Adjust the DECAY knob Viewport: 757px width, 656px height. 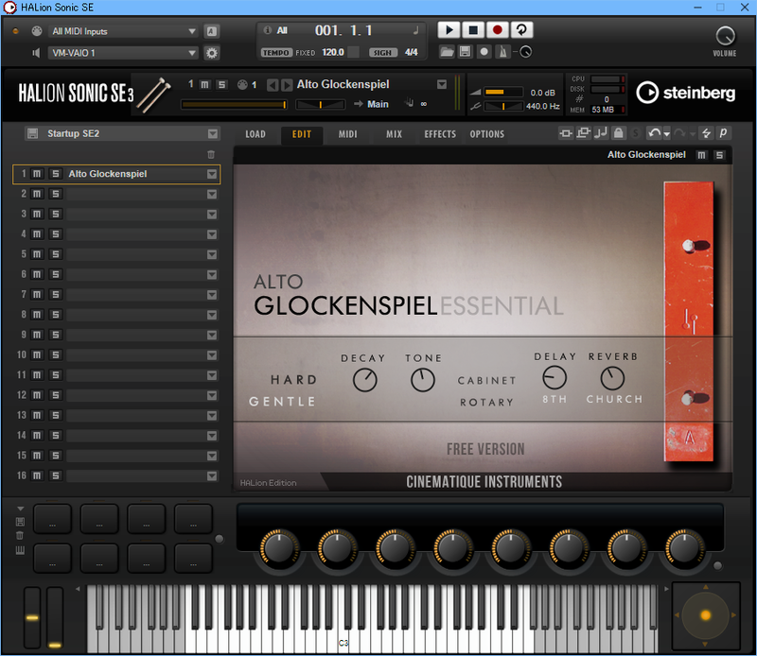click(365, 380)
